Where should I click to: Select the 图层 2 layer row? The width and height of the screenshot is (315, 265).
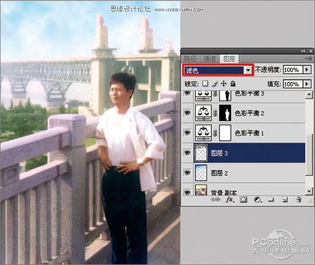click(x=244, y=172)
